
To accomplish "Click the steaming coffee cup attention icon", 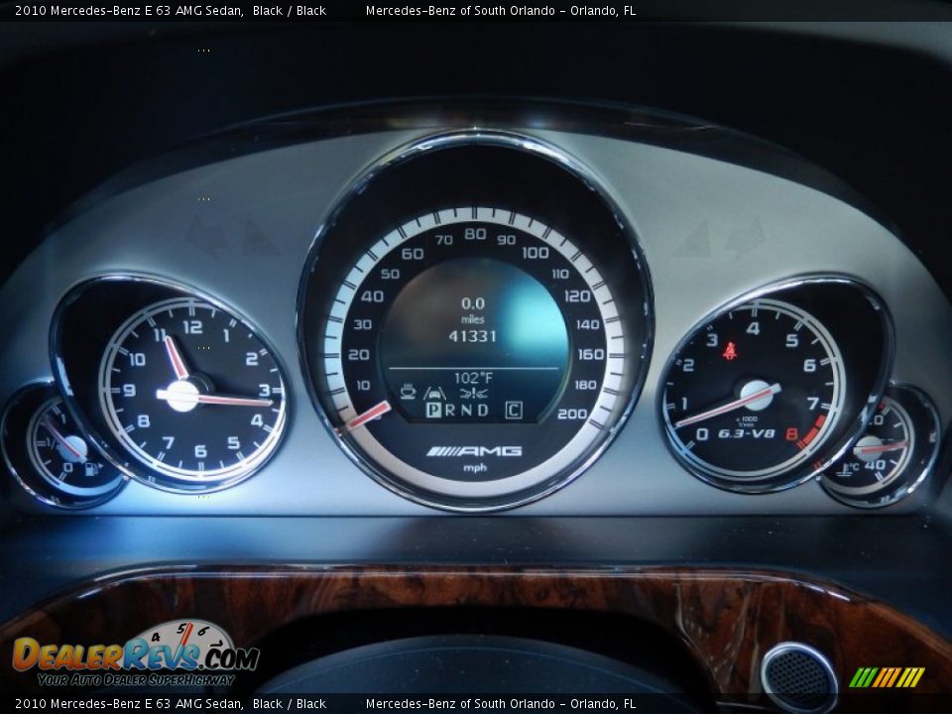I will [408, 392].
